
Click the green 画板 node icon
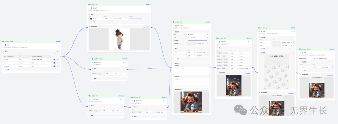pos(261,32)
